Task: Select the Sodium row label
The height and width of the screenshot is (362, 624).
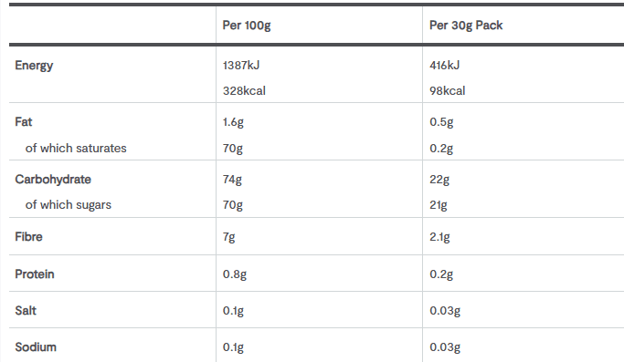Action: [x=36, y=347]
